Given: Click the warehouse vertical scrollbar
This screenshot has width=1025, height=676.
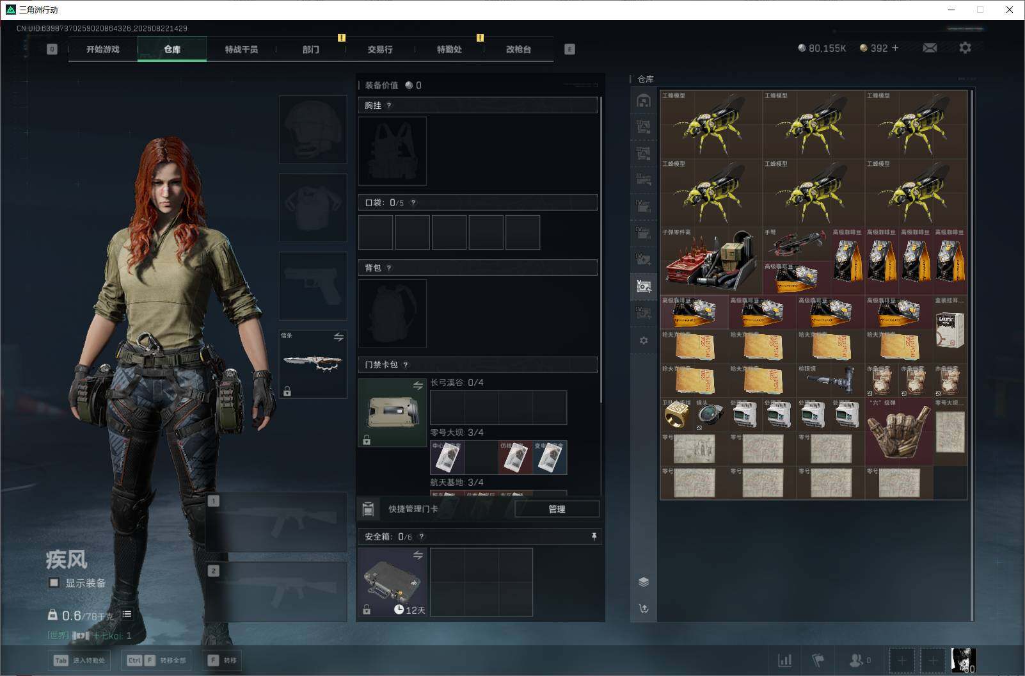Looking at the screenshot, I should (x=972, y=355).
